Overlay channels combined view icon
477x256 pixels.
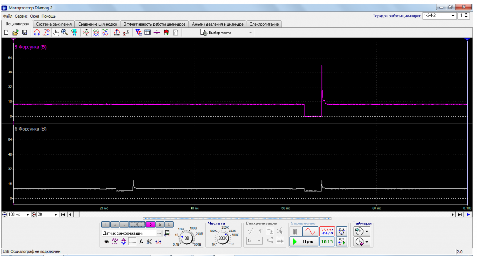point(105,33)
